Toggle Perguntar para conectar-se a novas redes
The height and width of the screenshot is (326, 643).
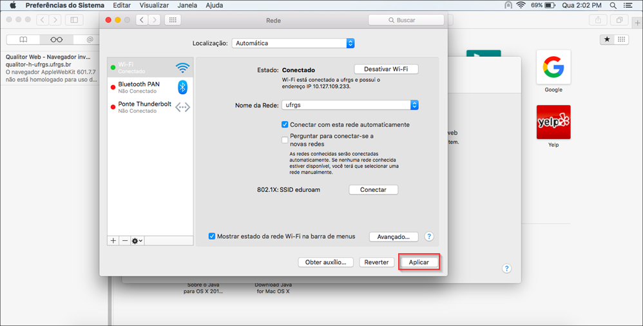[x=285, y=140]
